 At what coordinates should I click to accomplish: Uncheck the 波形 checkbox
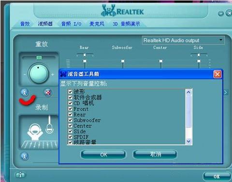pos(70,92)
